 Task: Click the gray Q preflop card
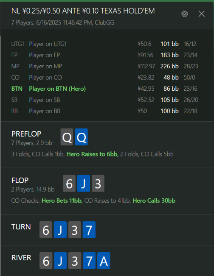[x=67, y=137]
